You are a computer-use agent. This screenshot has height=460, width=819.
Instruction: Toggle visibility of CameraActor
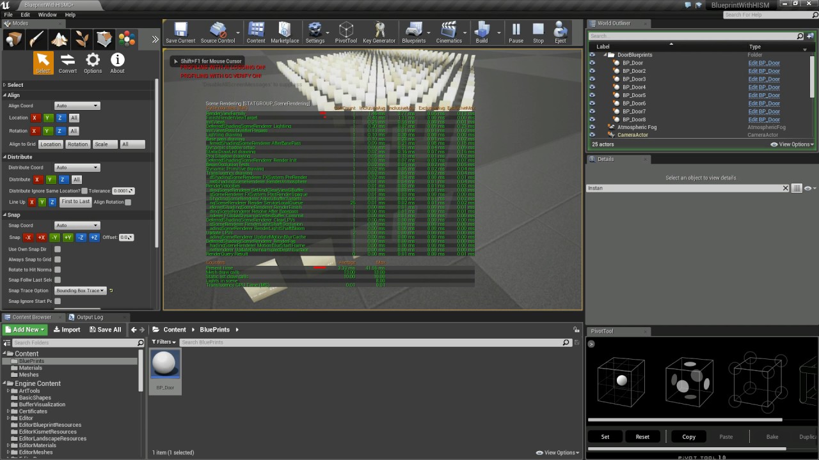pyautogui.click(x=592, y=135)
